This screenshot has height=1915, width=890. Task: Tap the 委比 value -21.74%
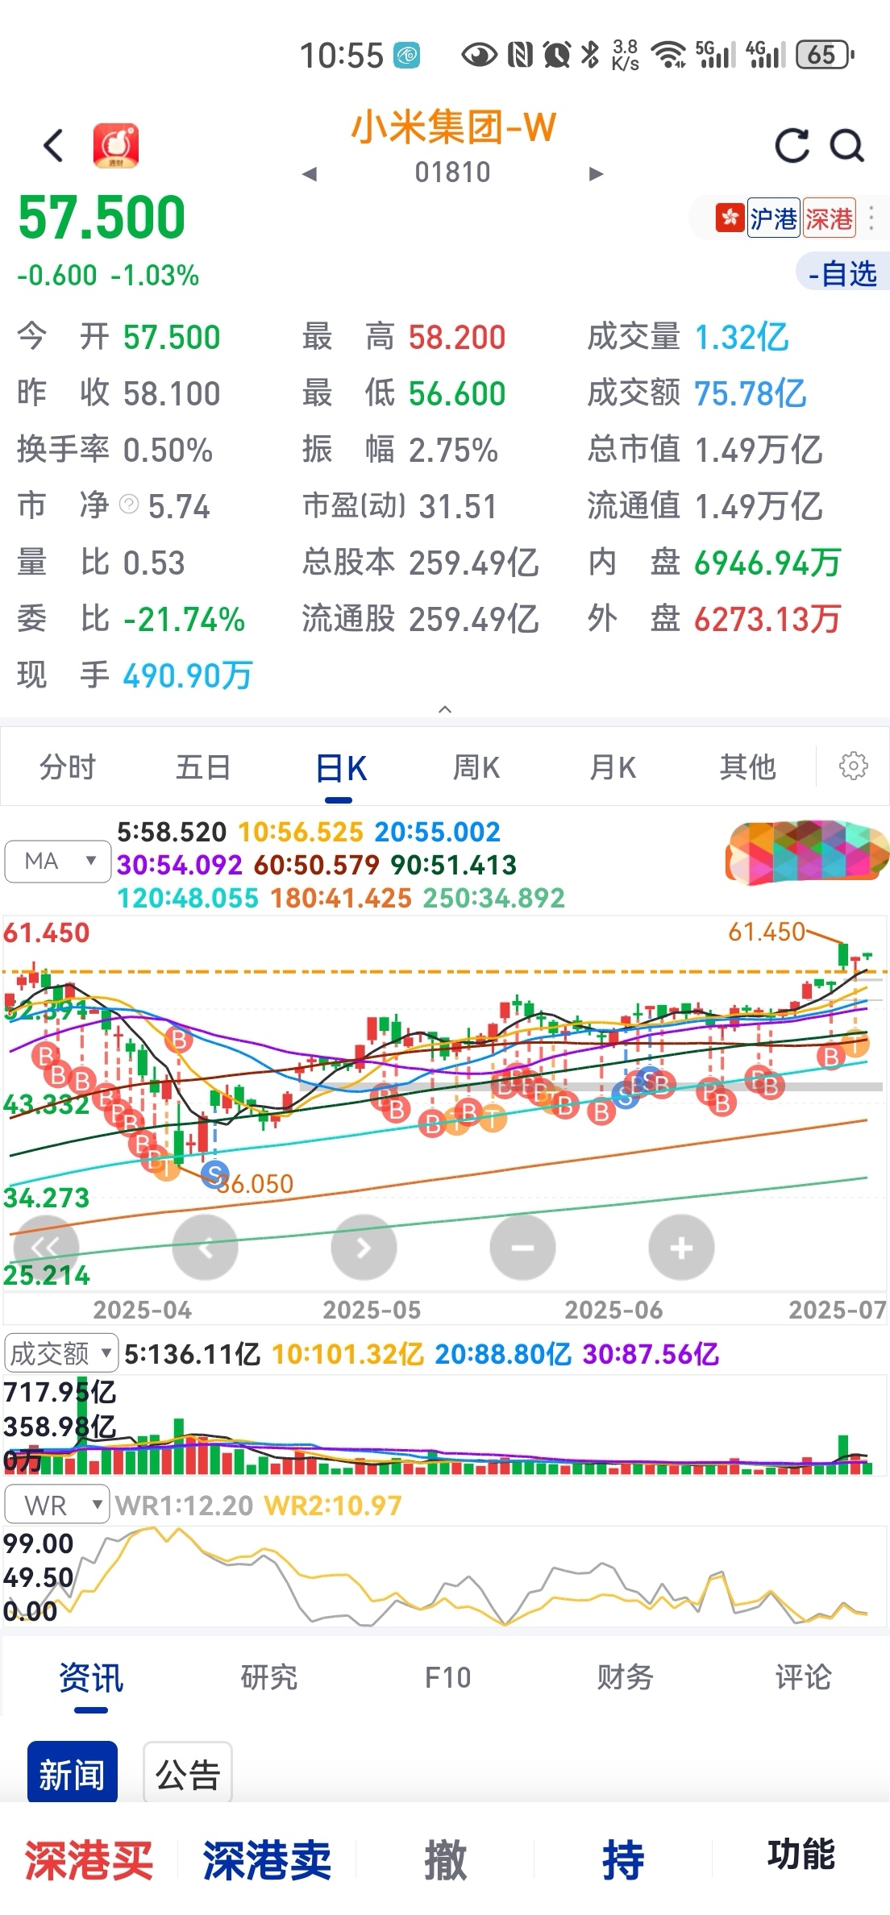pos(184,620)
